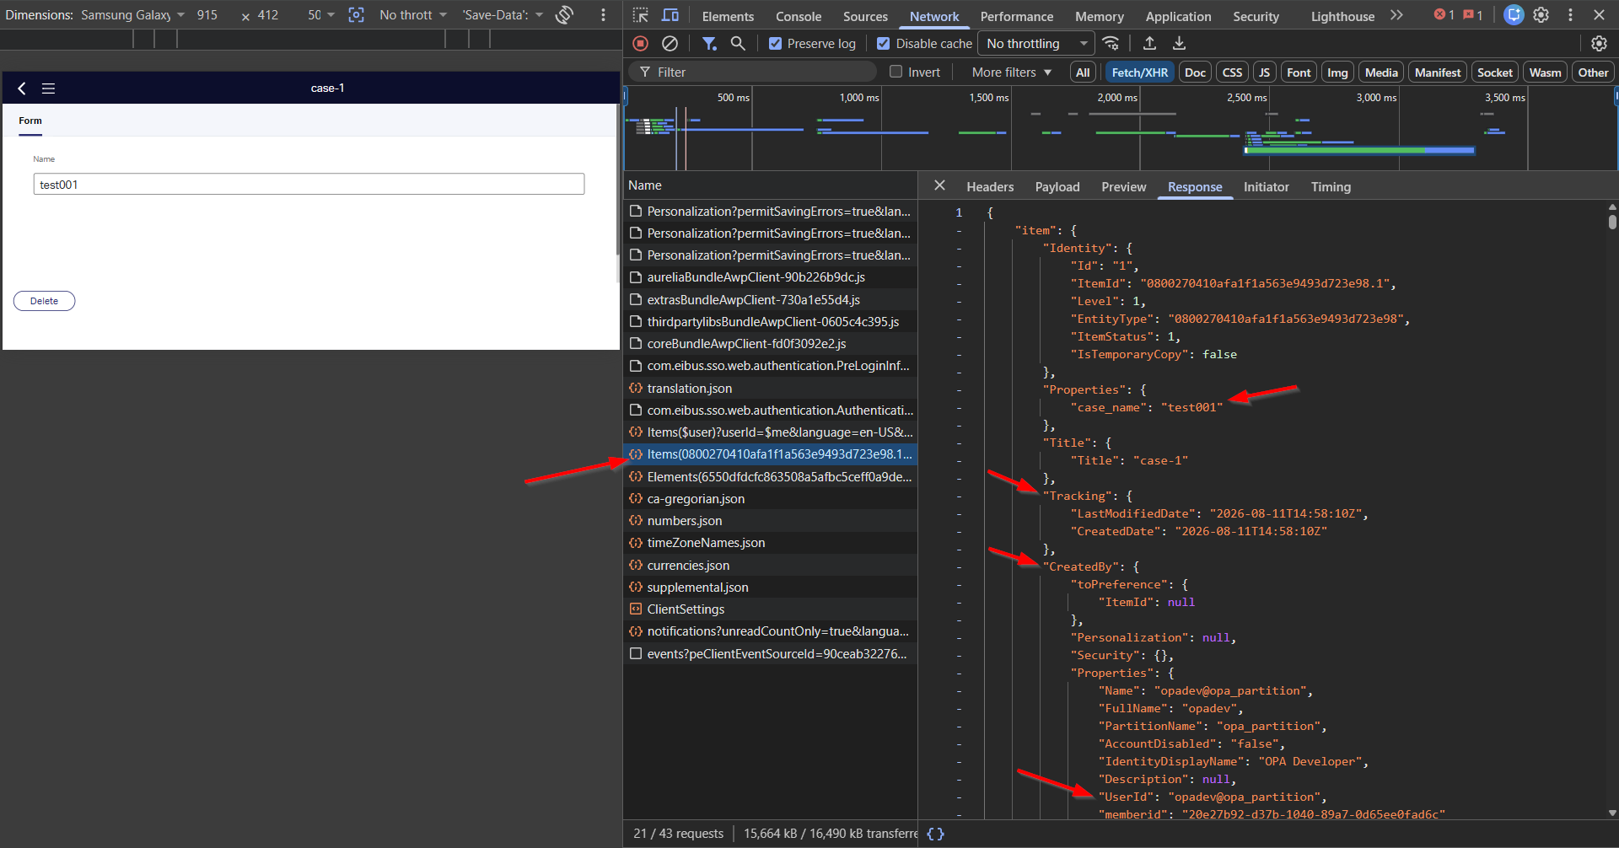
Task: Enable the Invert filter checkbox
Action: [896, 72]
